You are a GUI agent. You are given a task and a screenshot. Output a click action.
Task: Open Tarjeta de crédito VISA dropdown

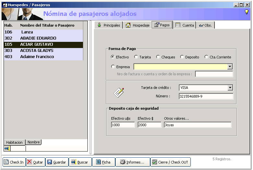point(230,88)
